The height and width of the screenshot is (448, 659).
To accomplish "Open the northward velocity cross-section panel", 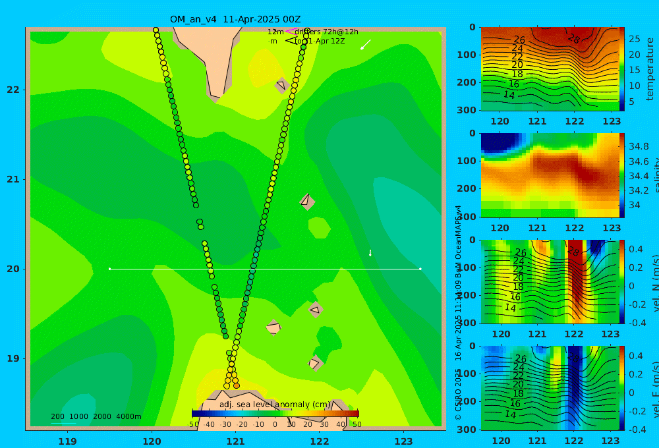I will tap(550, 281).
